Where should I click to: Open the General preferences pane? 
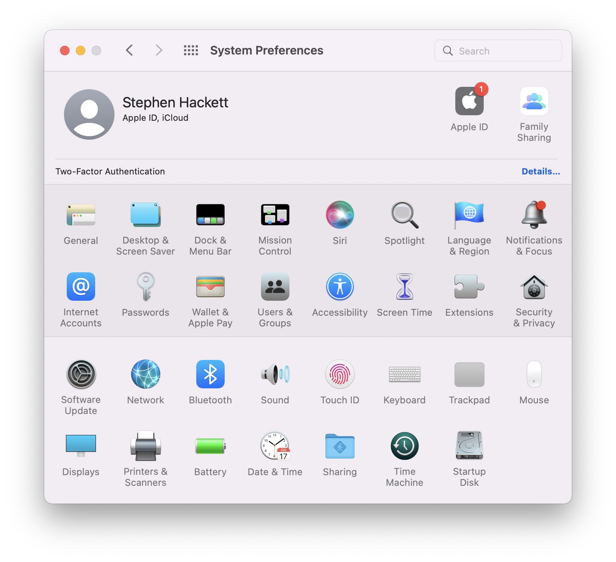tap(81, 215)
